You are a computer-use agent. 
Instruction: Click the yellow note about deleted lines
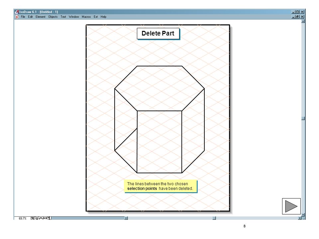pos(160,186)
